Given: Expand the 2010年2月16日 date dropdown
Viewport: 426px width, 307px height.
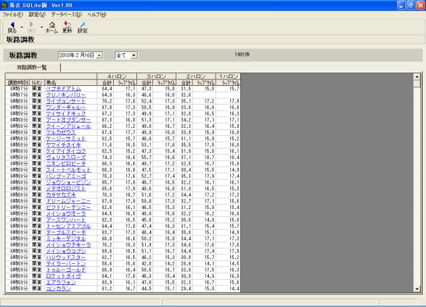Looking at the screenshot, I should pyautogui.click(x=99, y=55).
